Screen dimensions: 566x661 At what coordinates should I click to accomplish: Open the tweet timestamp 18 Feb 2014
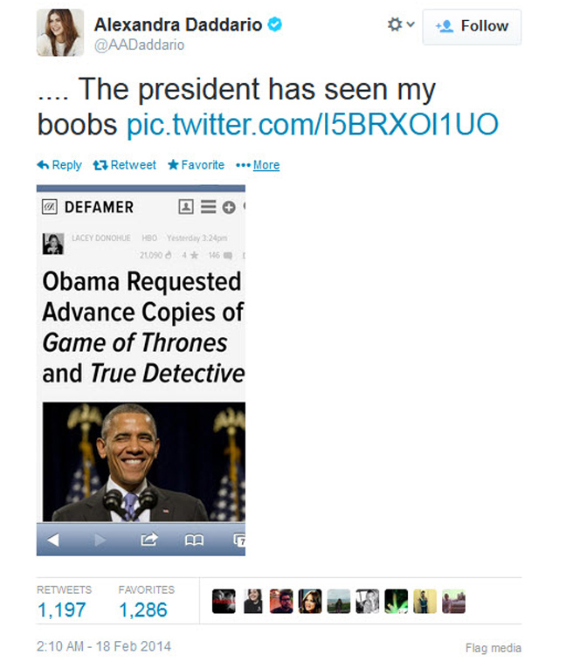[x=104, y=647]
